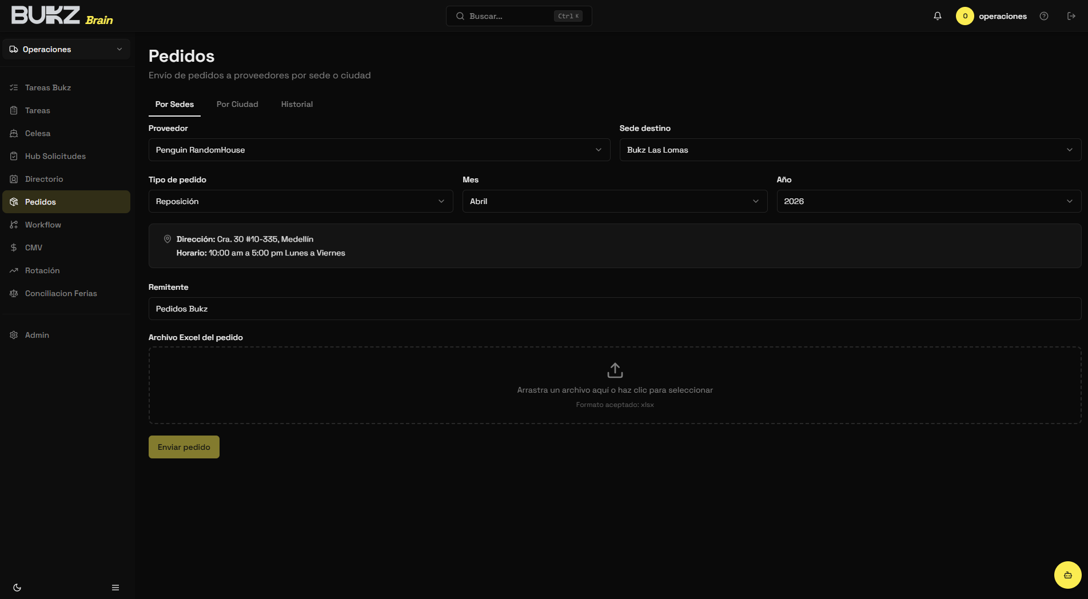The width and height of the screenshot is (1088, 599).
Task: Click the Admin gear icon
Action: click(x=14, y=335)
